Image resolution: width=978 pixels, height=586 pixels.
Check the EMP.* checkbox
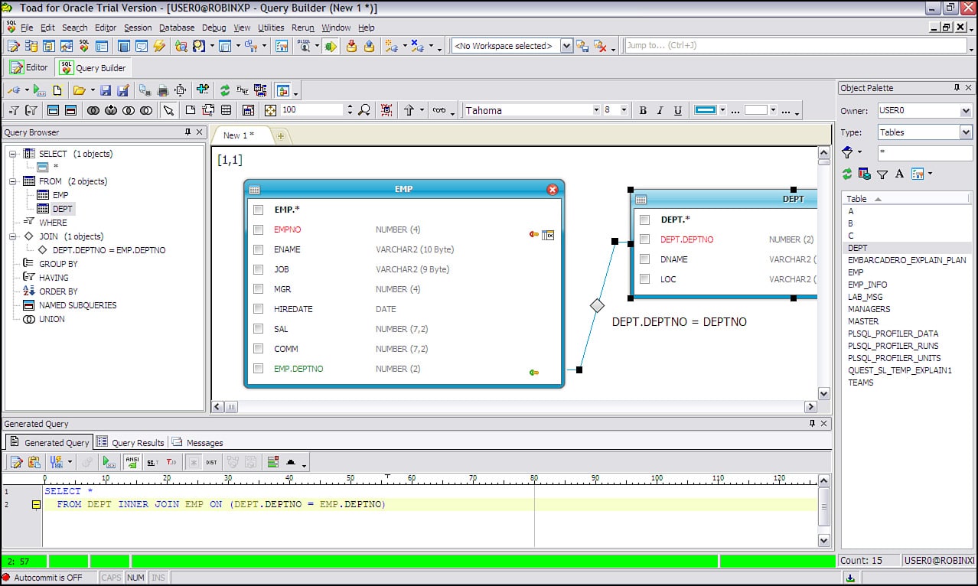pos(259,210)
